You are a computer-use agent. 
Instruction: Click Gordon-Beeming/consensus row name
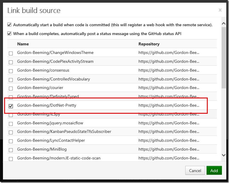43,70
